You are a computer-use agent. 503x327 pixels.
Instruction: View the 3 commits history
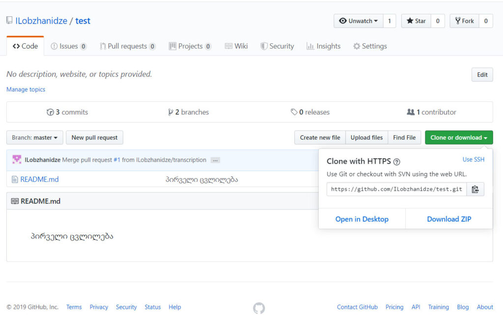[x=67, y=112]
